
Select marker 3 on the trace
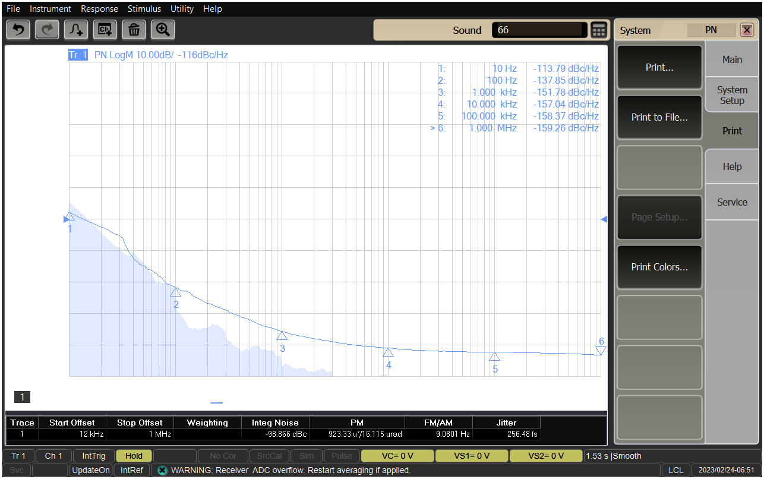click(x=282, y=336)
